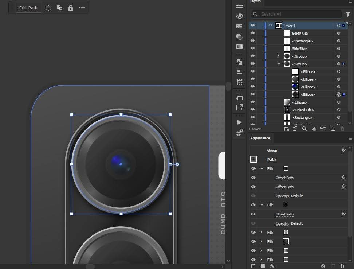The image size is (354, 269).
Task: Open Add New Effect fx menu in footer
Action: pos(273,266)
